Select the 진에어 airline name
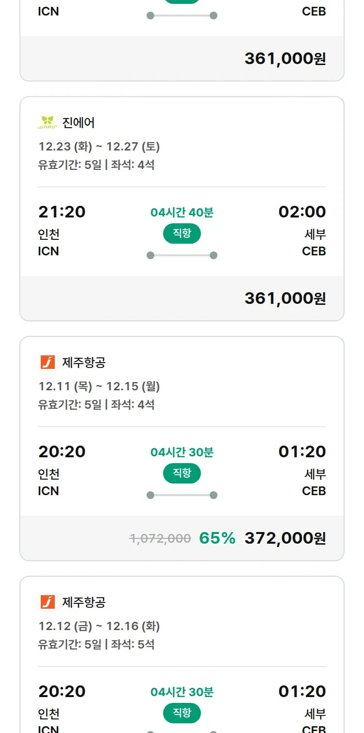364x733 pixels. point(79,123)
